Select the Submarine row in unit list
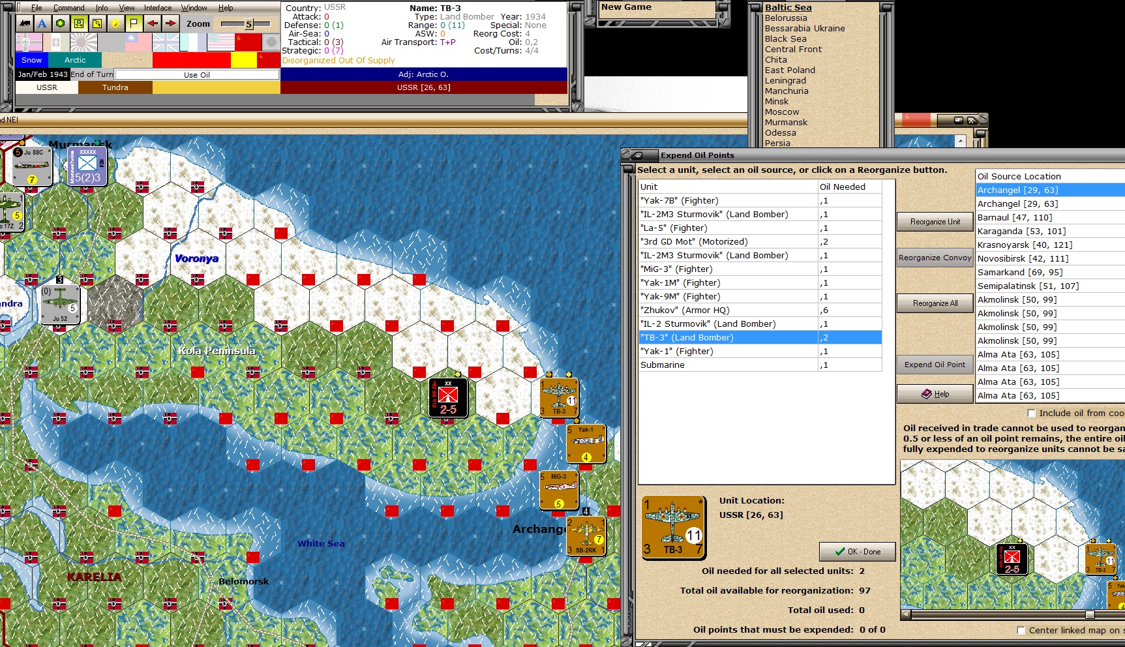Viewport: 1125px width, 647px height. tap(760, 365)
